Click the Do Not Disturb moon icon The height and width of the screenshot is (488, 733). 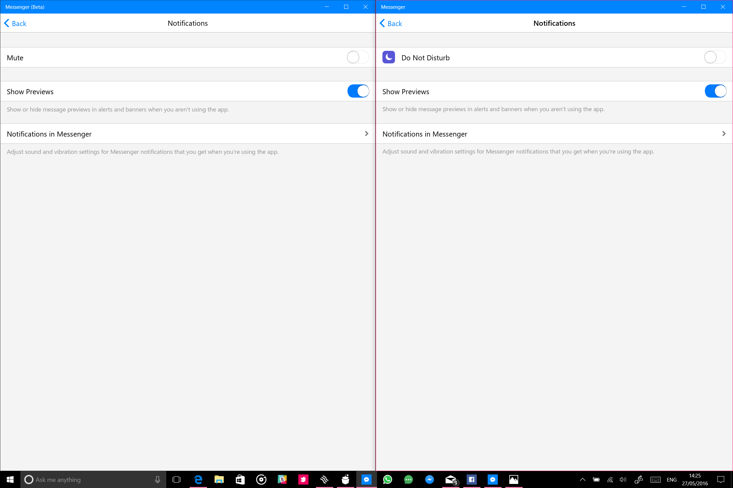pyautogui.click(x=389, y=57)
